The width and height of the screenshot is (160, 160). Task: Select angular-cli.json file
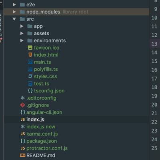click(44, 112)
